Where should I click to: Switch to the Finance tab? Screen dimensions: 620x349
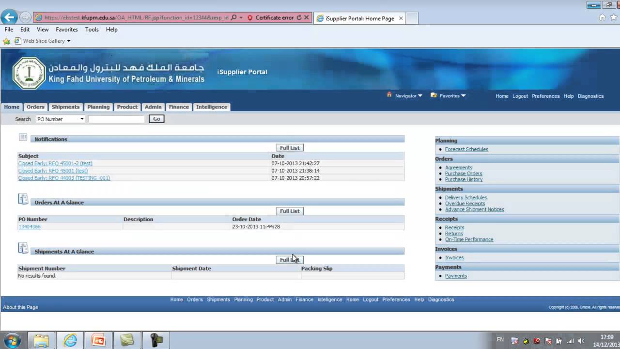pyautogui.click(x=179, y=107)
